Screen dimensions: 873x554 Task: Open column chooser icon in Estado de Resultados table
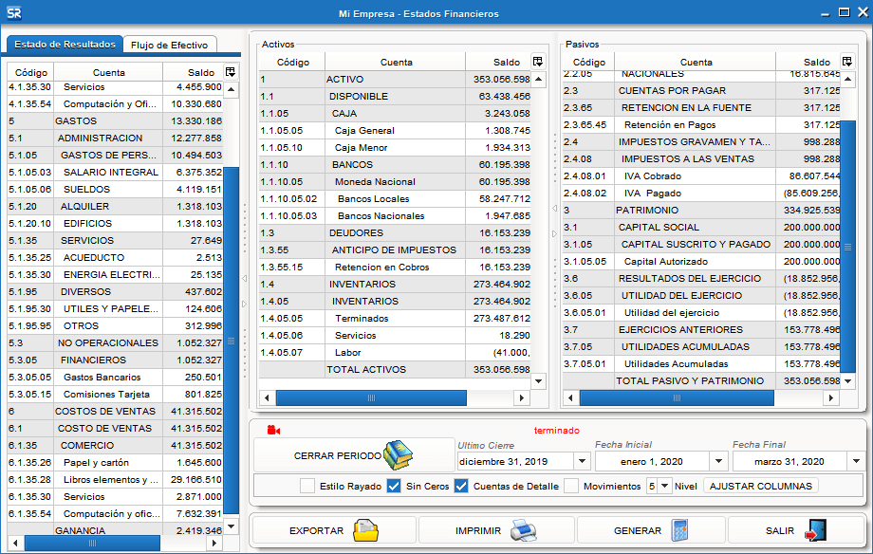click(231, 72)
